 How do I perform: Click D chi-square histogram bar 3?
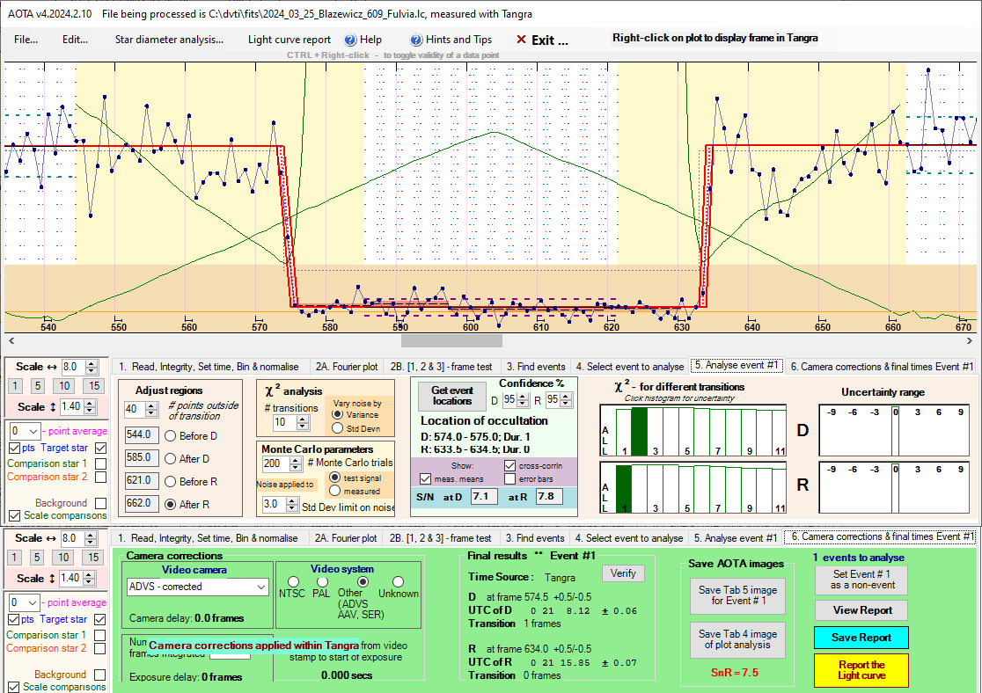(x=655, y=431)
